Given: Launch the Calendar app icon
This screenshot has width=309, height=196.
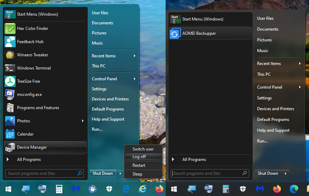Looking at the screenshot, I should [x=10, y=134].
